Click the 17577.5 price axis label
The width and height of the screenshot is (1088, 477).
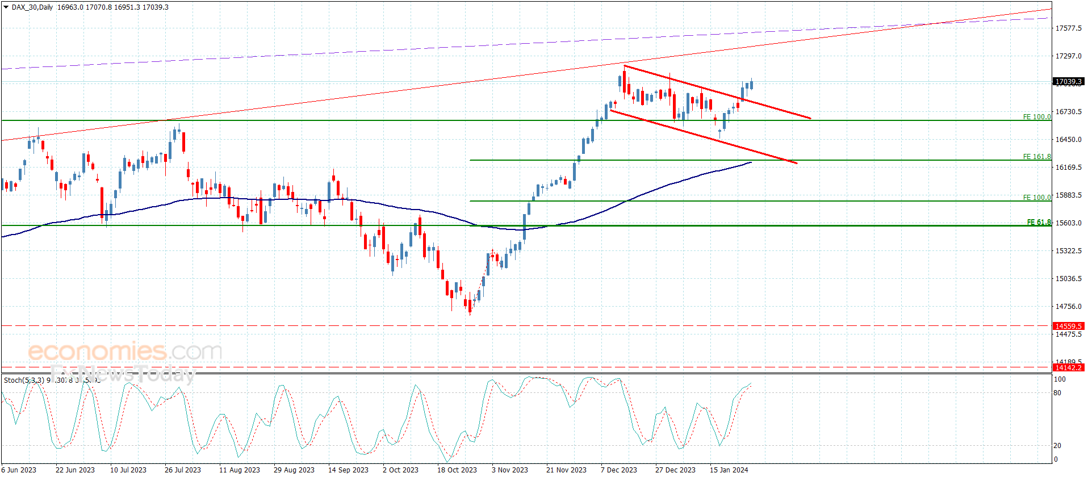pos(1068,28)
